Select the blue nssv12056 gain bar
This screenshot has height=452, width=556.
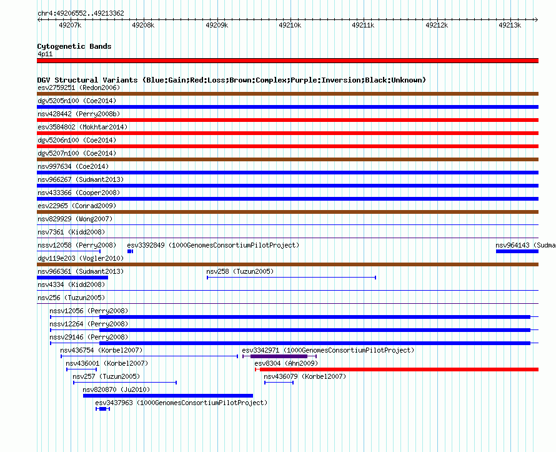315,317
